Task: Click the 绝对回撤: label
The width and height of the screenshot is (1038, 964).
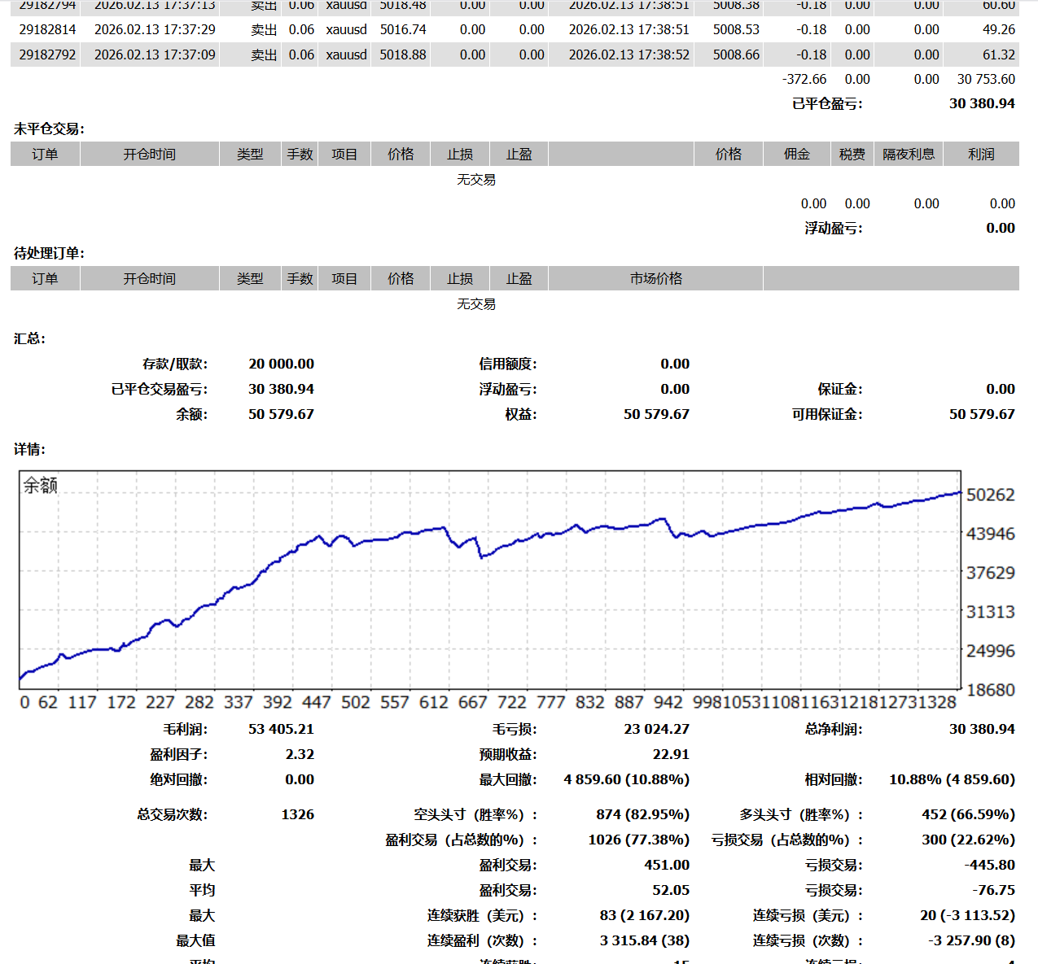Action: [x=179, y=779]
